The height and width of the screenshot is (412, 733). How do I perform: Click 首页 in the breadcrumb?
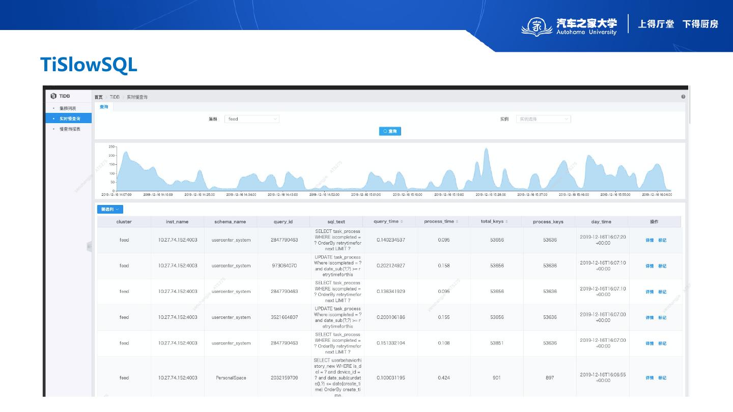click(98, 97)
